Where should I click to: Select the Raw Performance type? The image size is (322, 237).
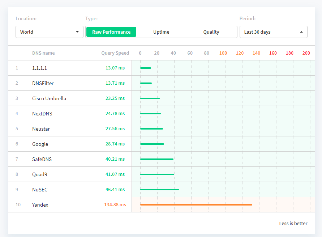click(x=111, y=32)
